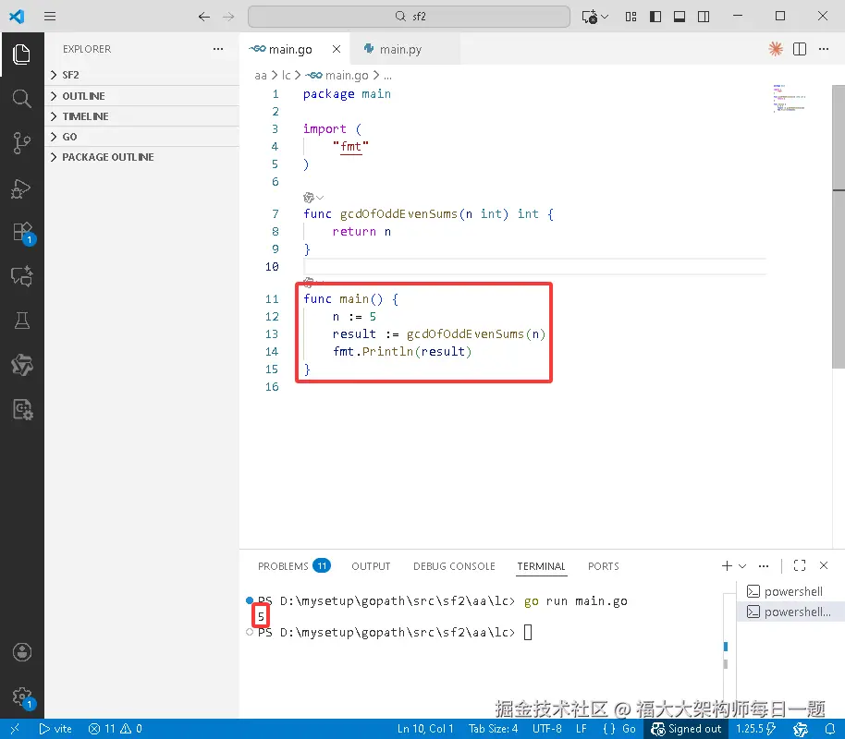Change UTF-8 file encoding
The image size is (845, 739).
[x=547, y=729]
